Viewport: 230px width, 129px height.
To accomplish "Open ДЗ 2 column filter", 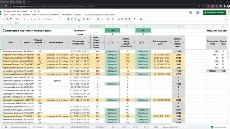I will pos(149,43).
